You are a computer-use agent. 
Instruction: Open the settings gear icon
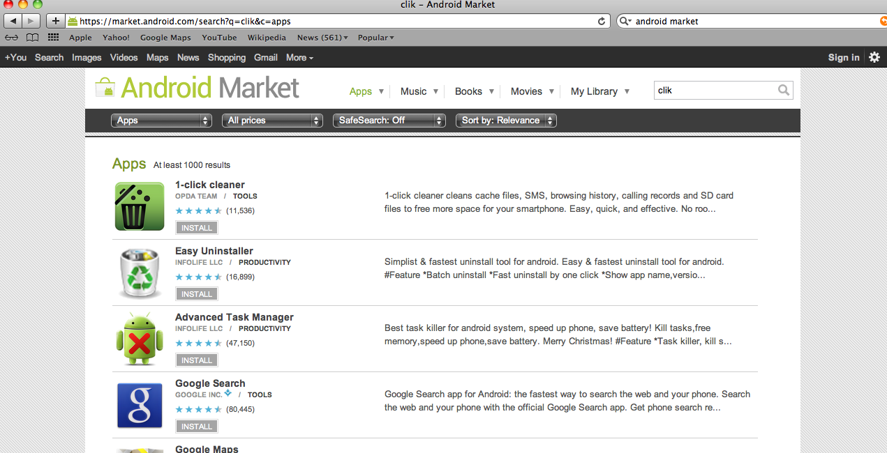click(874, 57)
